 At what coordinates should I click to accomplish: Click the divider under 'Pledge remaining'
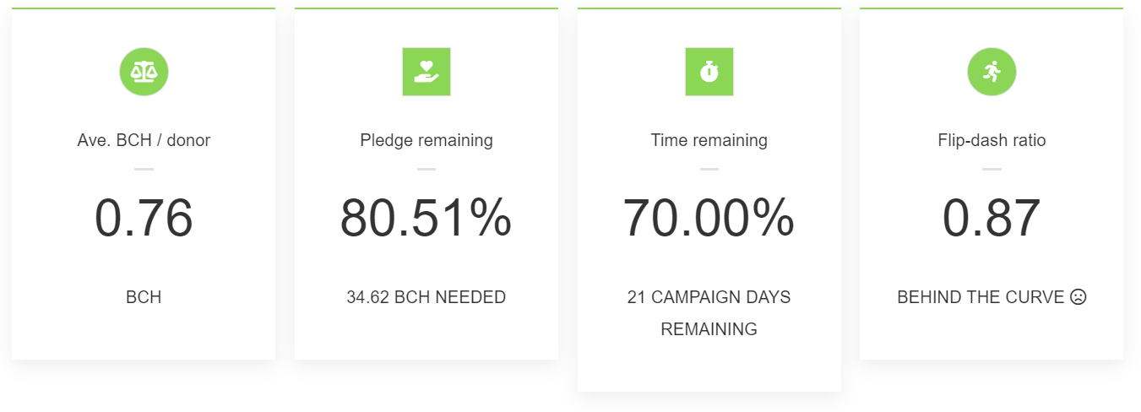427,169
